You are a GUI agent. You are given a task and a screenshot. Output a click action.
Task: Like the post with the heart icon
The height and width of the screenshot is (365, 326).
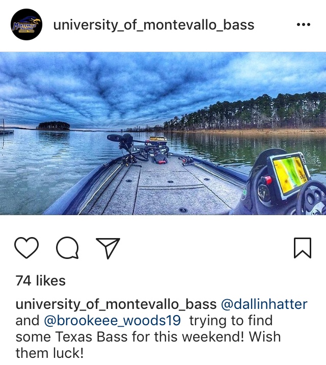pos(26,248)
